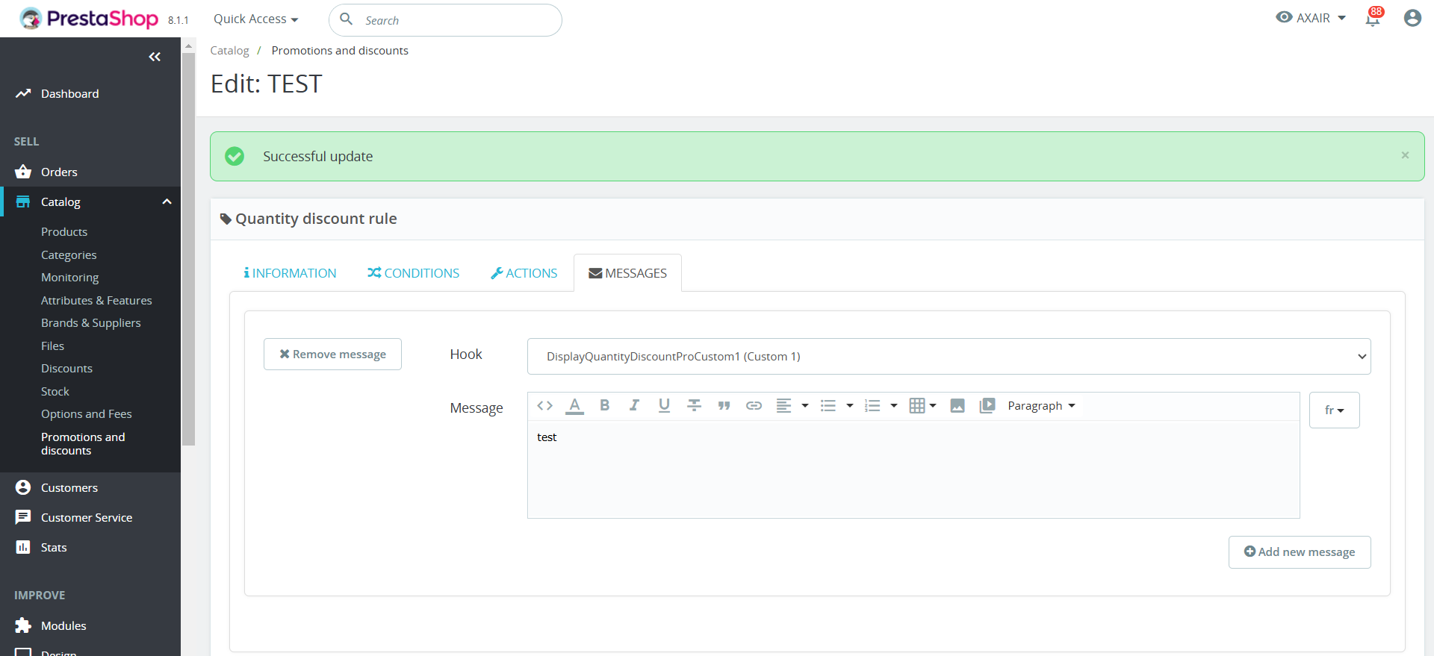This screenshot has width=1434, height=656.
Task: Click the numbered list icon
Action: click(872, 406)
